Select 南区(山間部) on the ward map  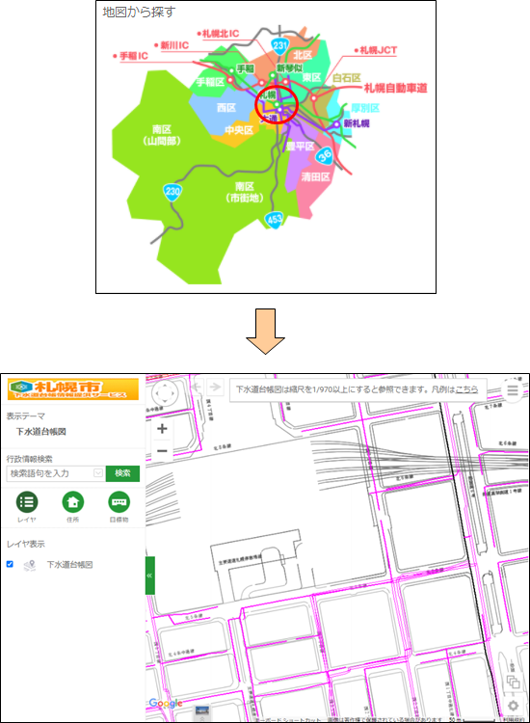162,135
